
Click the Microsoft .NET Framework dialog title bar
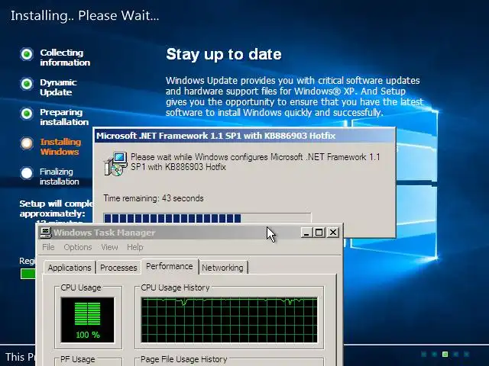pos(244,136)
